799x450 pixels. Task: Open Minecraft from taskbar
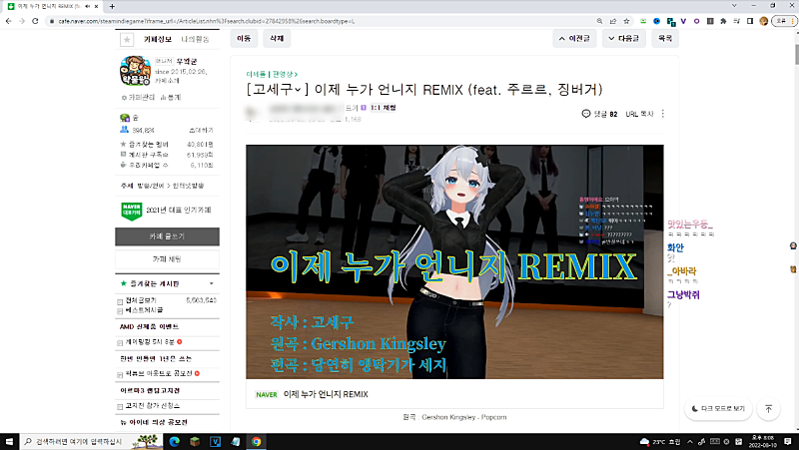coord(195,441)
